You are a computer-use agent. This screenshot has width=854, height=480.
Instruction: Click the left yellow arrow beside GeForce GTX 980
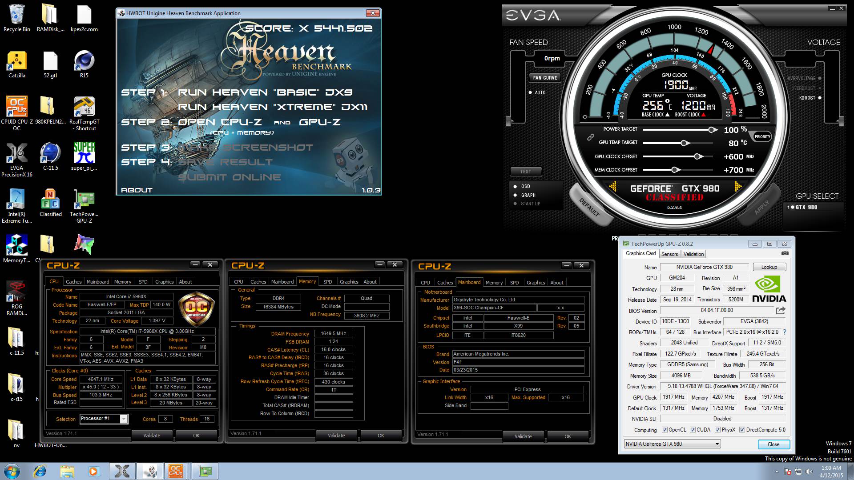(613, 187)
